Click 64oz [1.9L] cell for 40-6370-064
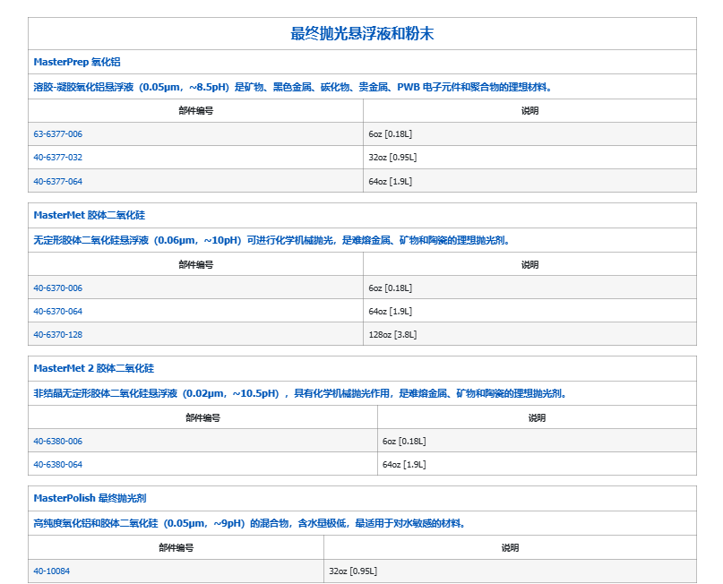723x584 pixels. click(529, 311)
